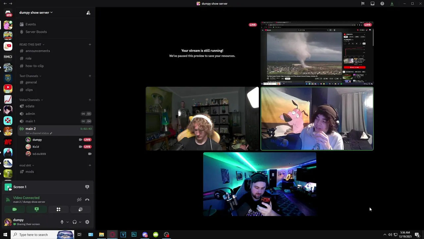Stop streaming icon beside Screen 1
Image resolution: width=424 pixels, height=239 pixels.
[x=87, y=187]
